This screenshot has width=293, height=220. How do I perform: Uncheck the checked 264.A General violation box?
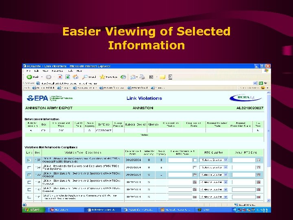point(29,175)
